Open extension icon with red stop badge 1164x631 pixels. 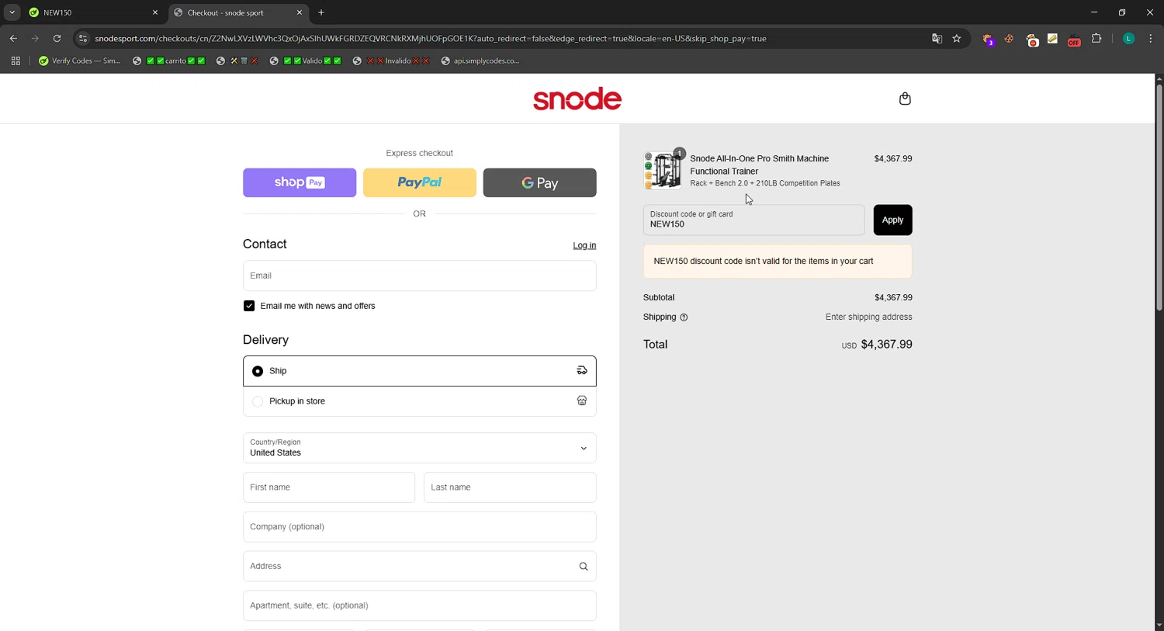[1032, 40]
